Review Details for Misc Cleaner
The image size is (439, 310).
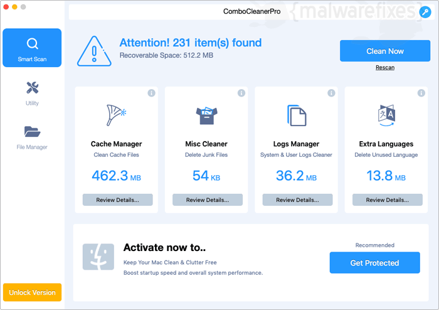[x=208, y=200]
